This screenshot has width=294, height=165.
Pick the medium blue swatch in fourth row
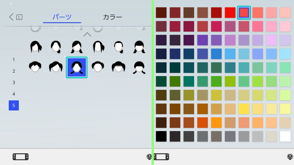pyautogui.click(x=216, y=54)
